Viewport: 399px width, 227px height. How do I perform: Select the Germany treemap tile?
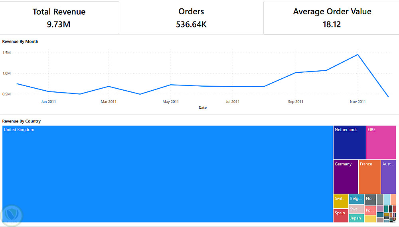click(x=346, y=177)
